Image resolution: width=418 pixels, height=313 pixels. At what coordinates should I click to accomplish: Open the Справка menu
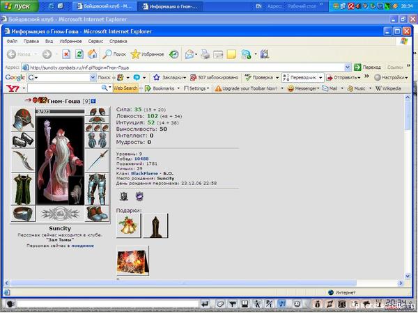pyautogui.click(x=118, y=41)
